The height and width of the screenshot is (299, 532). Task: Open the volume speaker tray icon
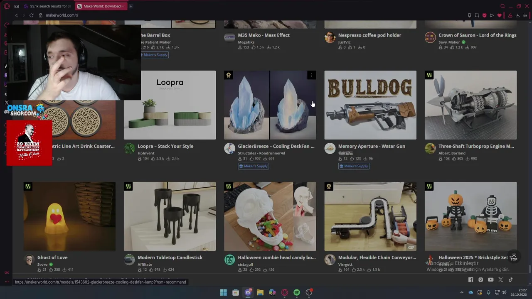(504, 292)
